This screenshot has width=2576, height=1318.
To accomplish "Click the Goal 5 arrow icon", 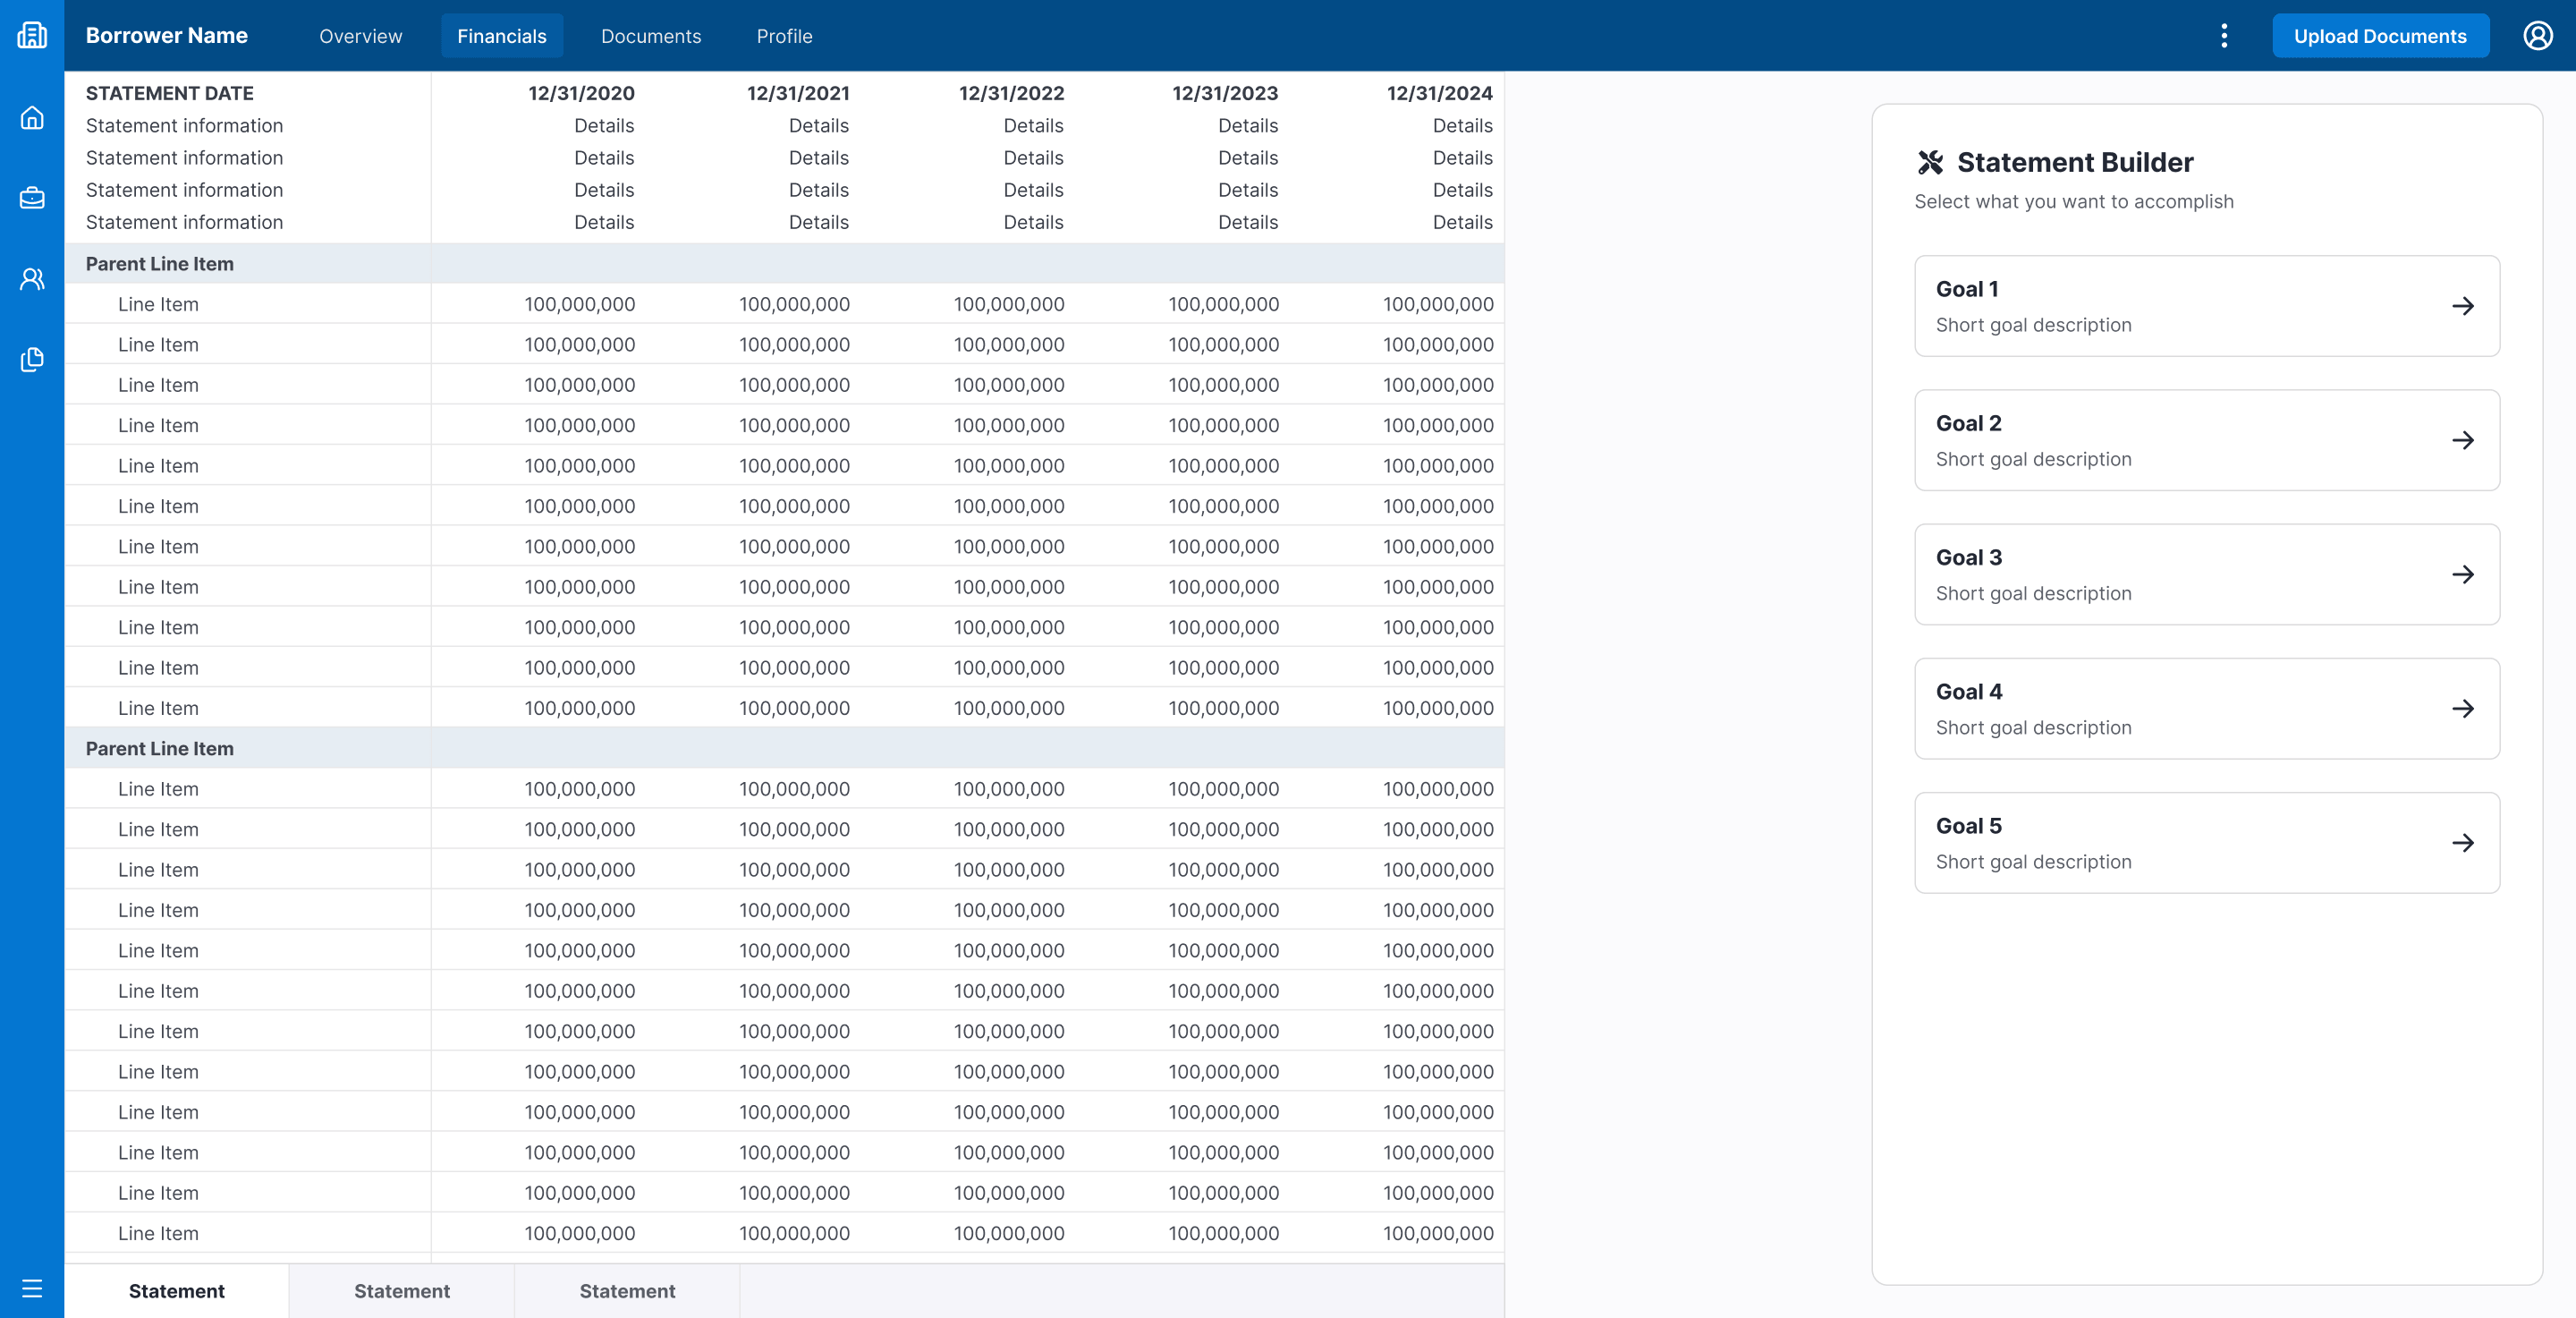I will coord(2463,843).
